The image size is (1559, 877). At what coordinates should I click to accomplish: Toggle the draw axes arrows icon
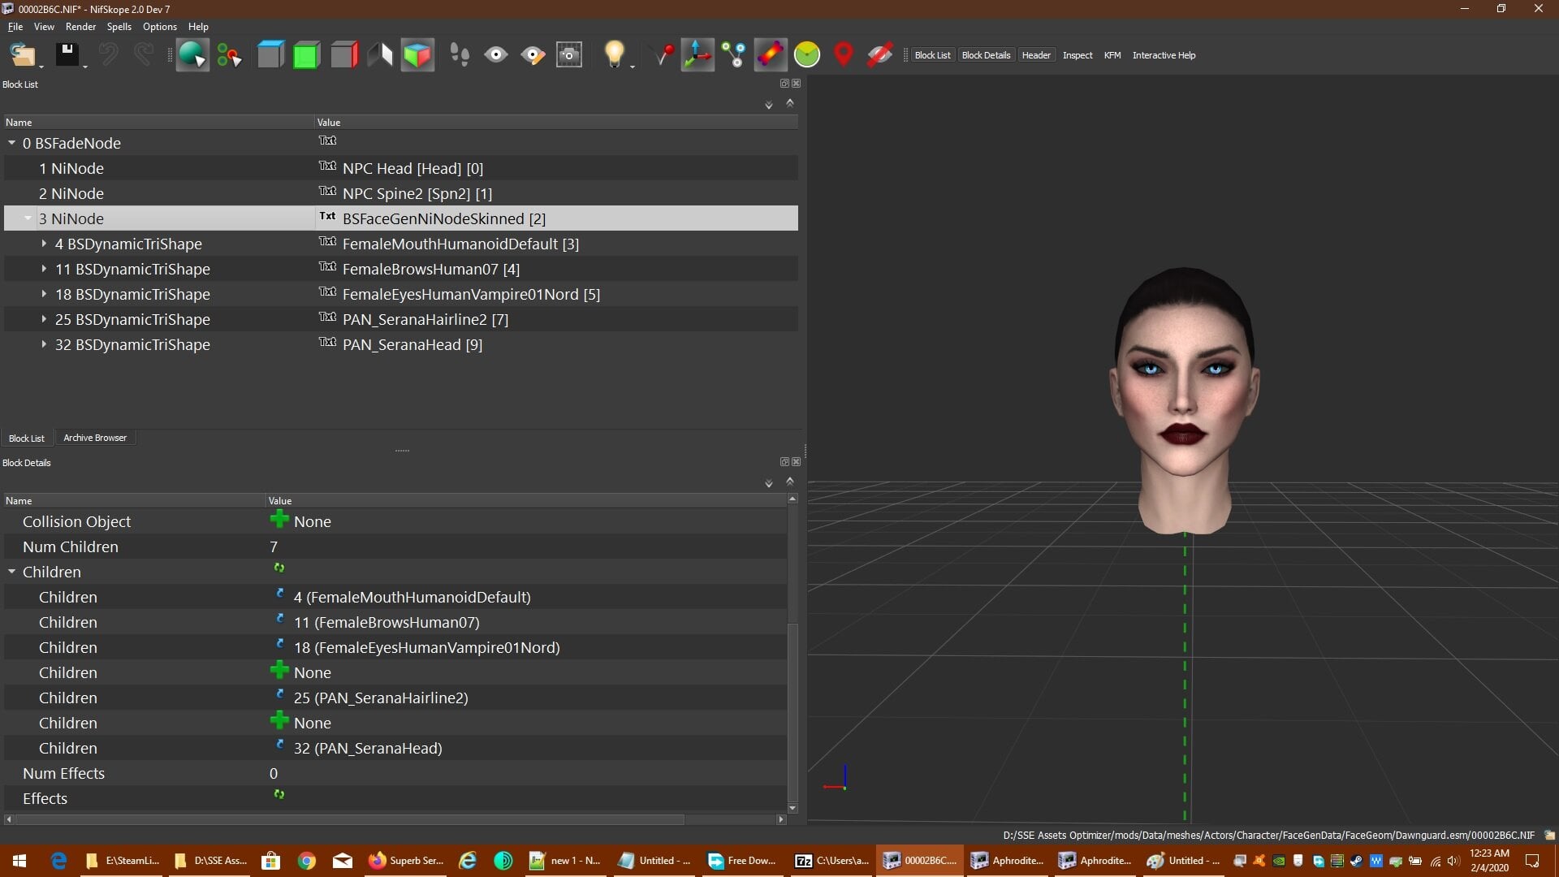pyautogui.click(x=697, y=54)
